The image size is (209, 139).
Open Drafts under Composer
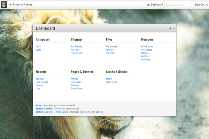tap(39, 50)
